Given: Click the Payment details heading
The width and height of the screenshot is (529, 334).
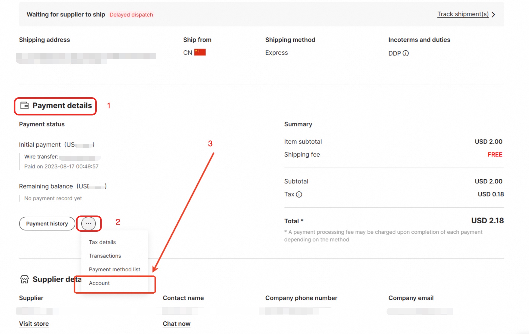Looking at the screenshot, I should [62, 105].
